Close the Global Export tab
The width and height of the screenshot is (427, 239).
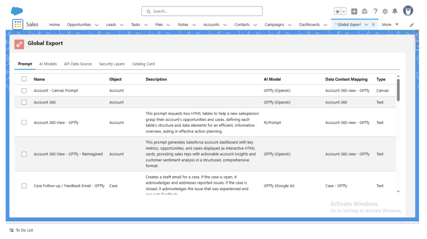[x=374, y=24]
